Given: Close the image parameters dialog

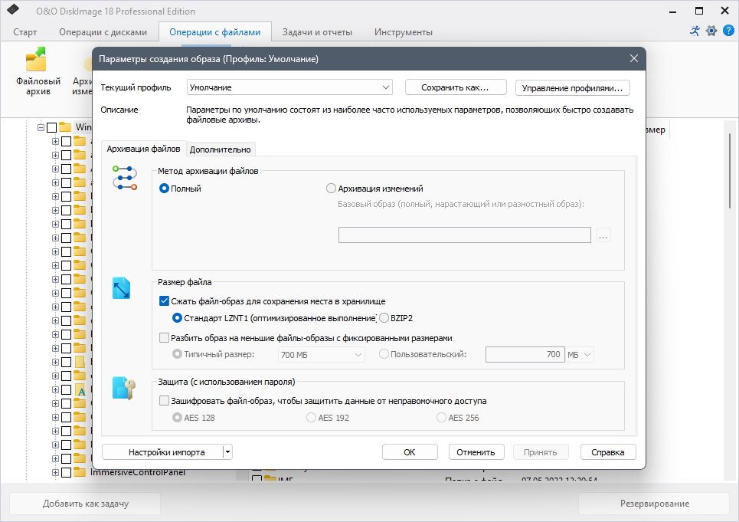Looking at the screenshot, I should coord(634,58).
